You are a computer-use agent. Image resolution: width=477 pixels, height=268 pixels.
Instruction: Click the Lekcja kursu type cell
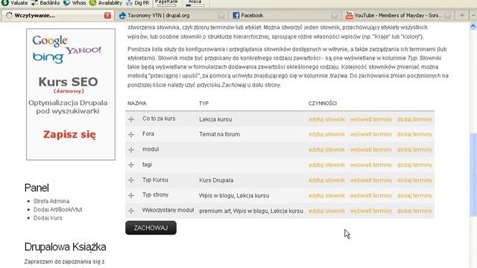(x=215, y=119)
